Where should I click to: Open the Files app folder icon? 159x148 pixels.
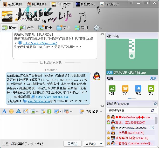point(125,88)
